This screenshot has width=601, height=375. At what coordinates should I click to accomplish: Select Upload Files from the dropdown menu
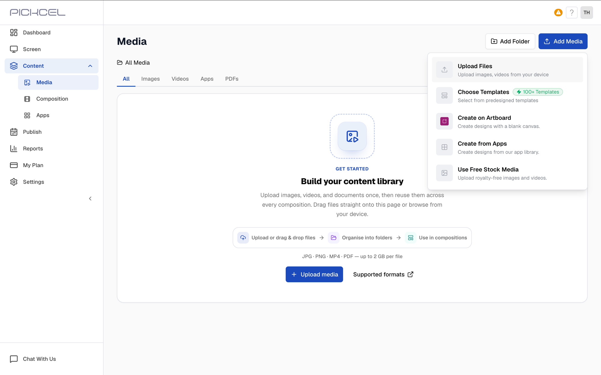pyautogui.click(x=507, y=70)
